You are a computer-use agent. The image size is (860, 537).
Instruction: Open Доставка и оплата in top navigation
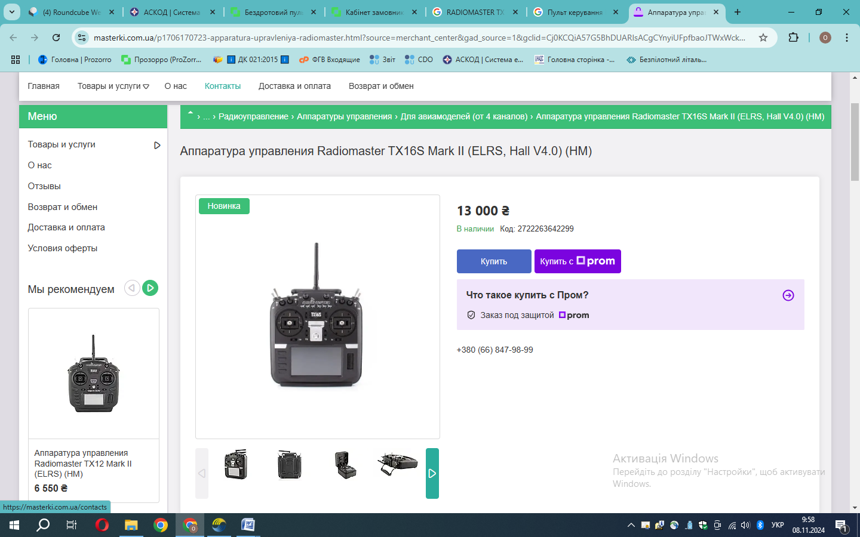point(294,86)
